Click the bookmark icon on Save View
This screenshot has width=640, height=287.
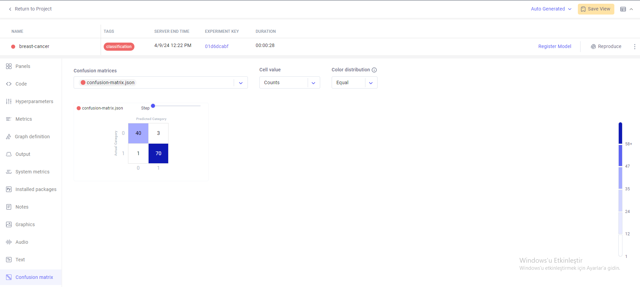click(x=583, y=9)
